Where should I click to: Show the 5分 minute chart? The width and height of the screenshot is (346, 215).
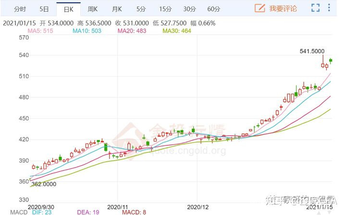click(x=141, y=9)
